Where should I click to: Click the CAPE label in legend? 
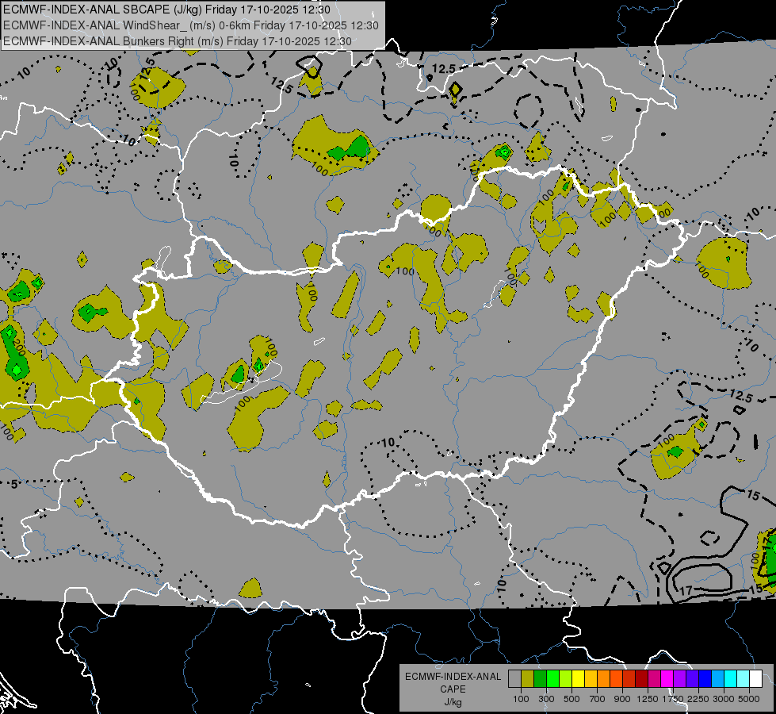tap(453, 689)
